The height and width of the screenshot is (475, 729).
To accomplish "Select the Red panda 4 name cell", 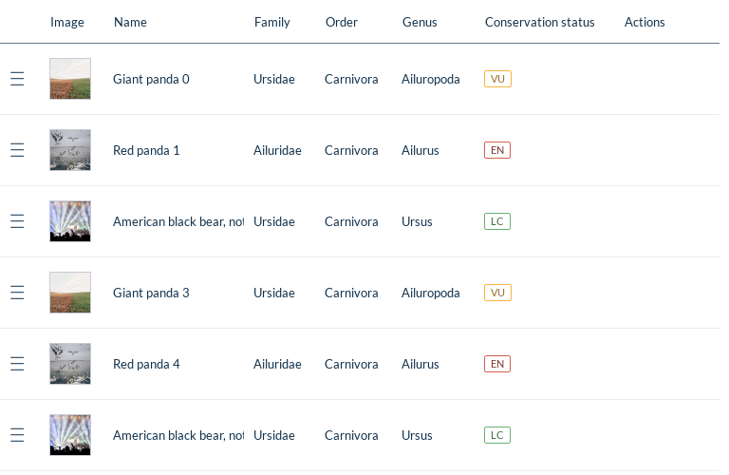I will pos(146,364).
